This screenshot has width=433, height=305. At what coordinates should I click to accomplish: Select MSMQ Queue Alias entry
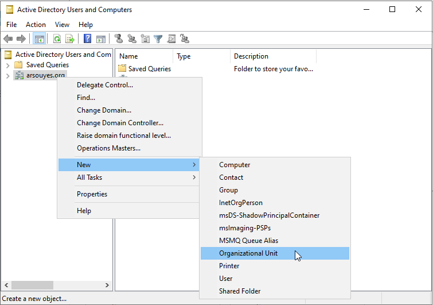coord(275,241)
